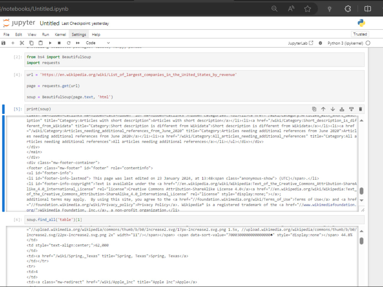The width and height of the screenshot is (383, 287).
Task: Cut the selected cells
Action: click(22, 43)
